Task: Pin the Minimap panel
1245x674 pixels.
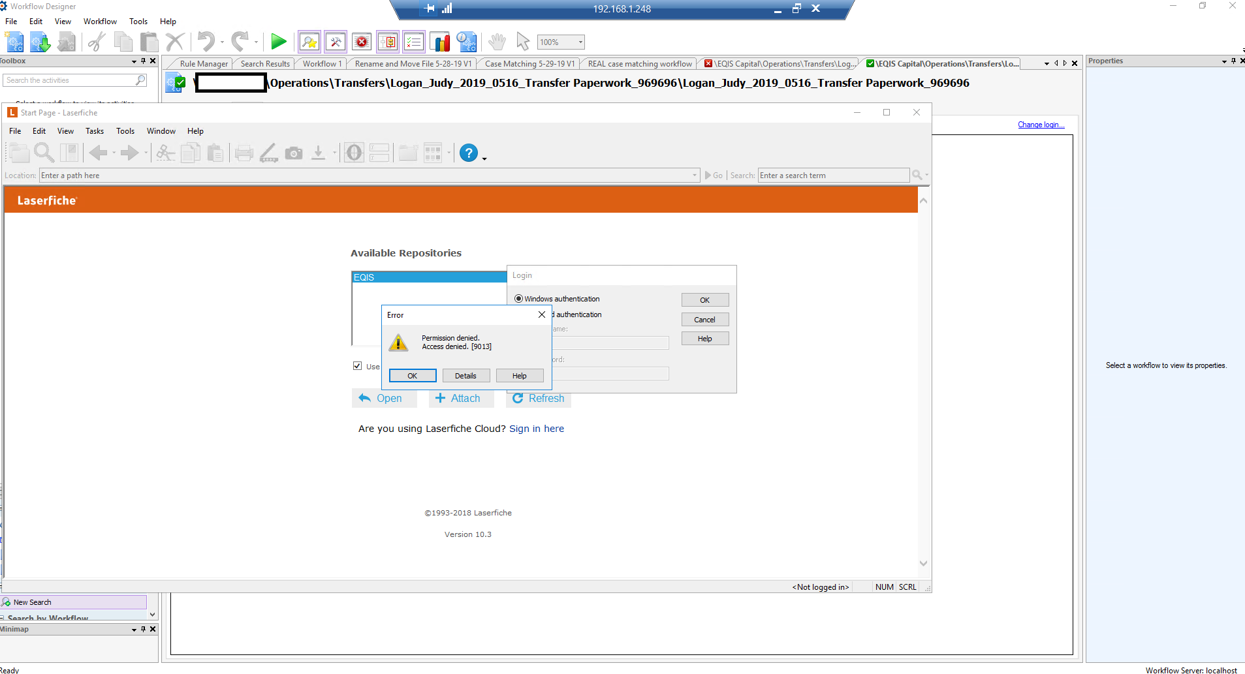Action: pos(144,630)
